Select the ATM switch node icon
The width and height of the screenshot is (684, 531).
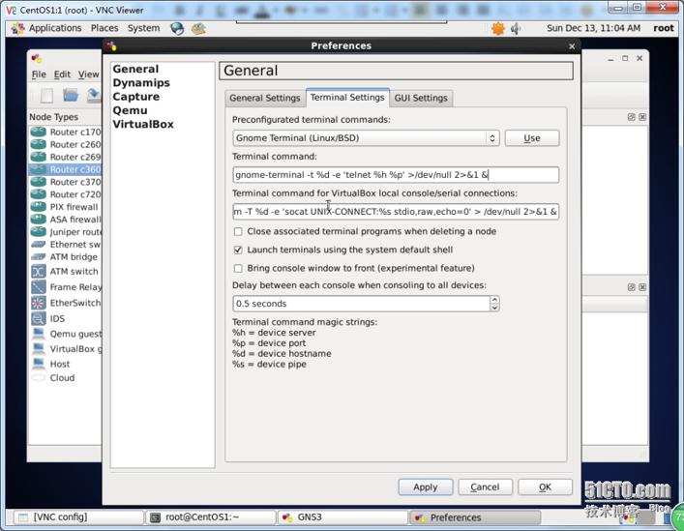click(38, 271)
